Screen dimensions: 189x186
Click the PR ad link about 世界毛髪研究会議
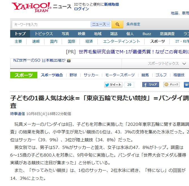coord(134,52)
